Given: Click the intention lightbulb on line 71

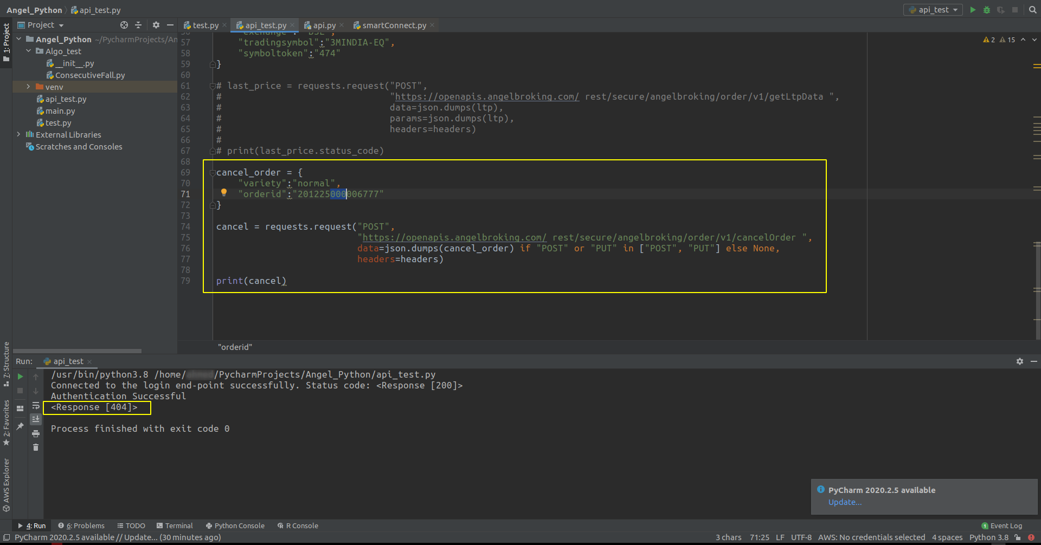Looking at the screenshot, I should (x=224, y=192).
